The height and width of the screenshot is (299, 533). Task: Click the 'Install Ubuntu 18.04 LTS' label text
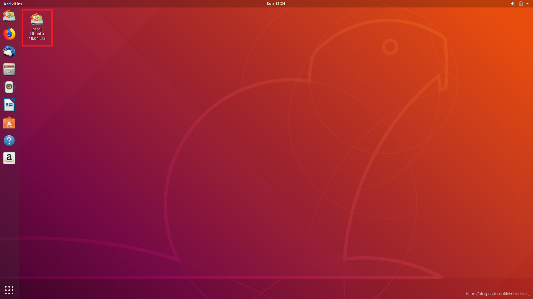pyautogui.click(x=37, y=34)
